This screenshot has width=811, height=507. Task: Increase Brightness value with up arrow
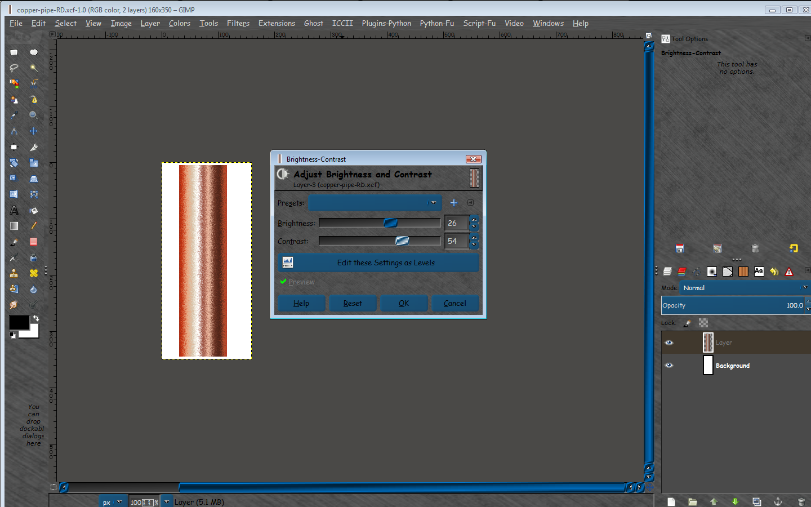coord(474,219)
